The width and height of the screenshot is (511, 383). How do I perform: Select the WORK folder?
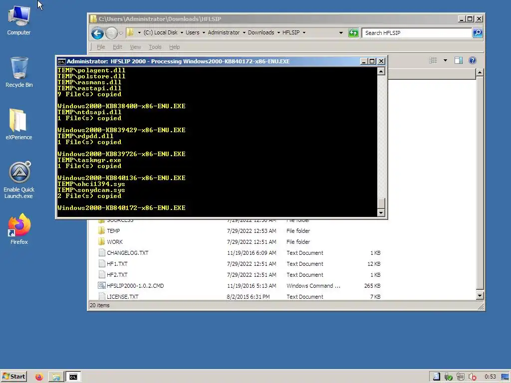pos(114,242)
